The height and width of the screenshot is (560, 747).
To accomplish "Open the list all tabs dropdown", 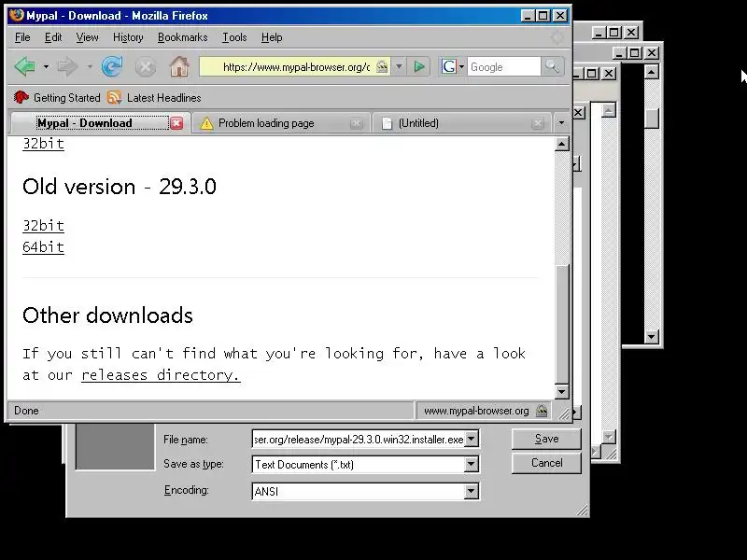I will [561, 123].
